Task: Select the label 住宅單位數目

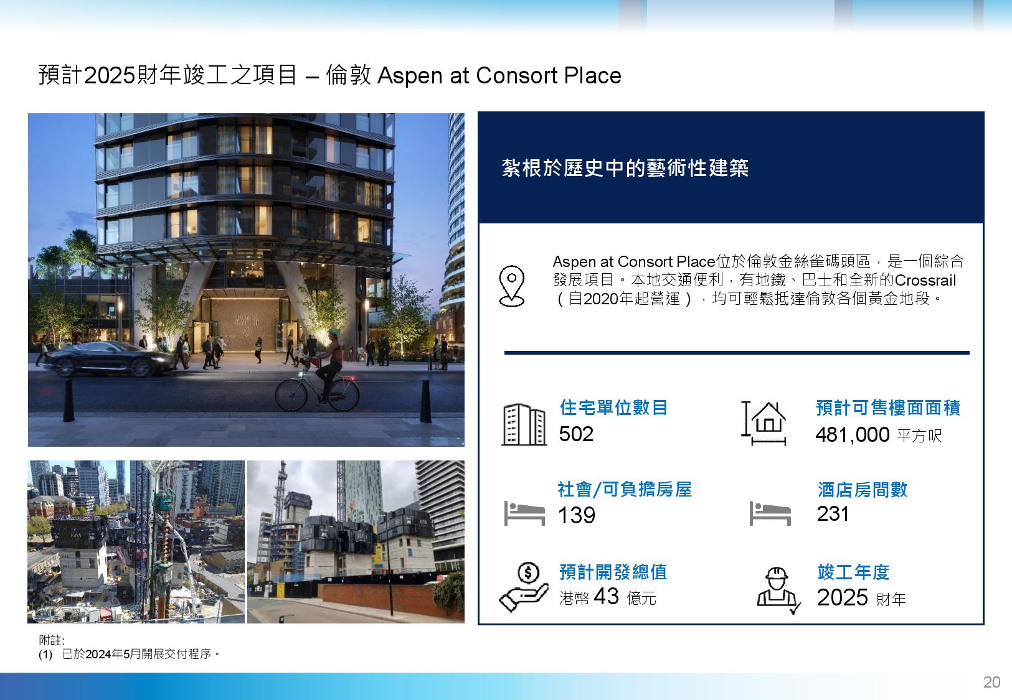Action: 614,408
